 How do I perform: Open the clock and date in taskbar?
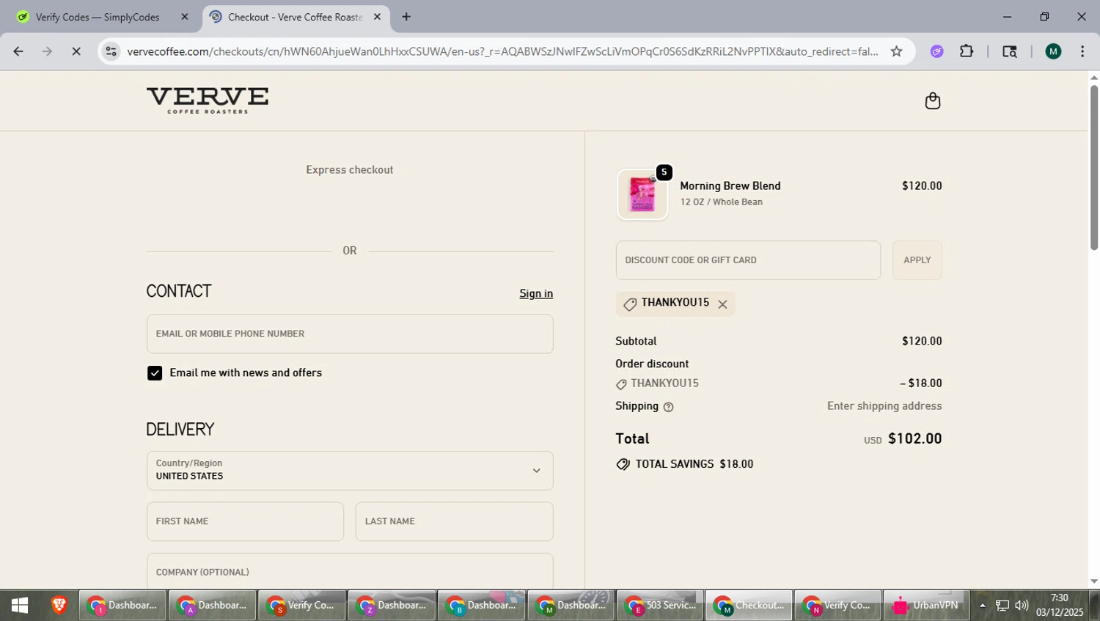[1060, 606]
